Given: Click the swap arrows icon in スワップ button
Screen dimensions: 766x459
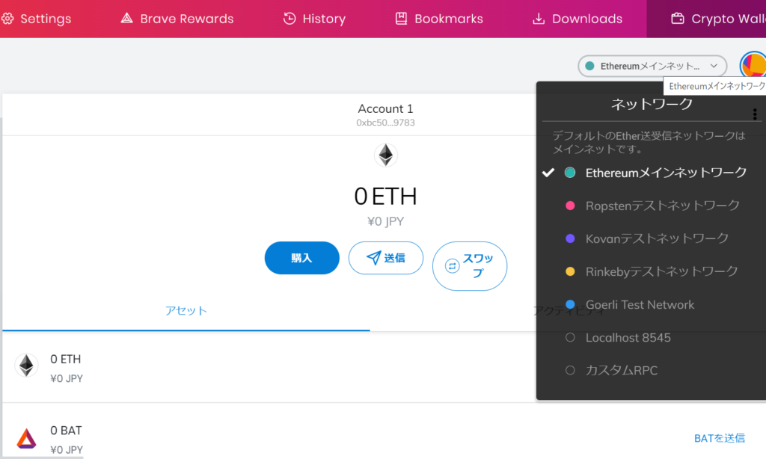Looking at the screenshot, I should tap(453, 265).
